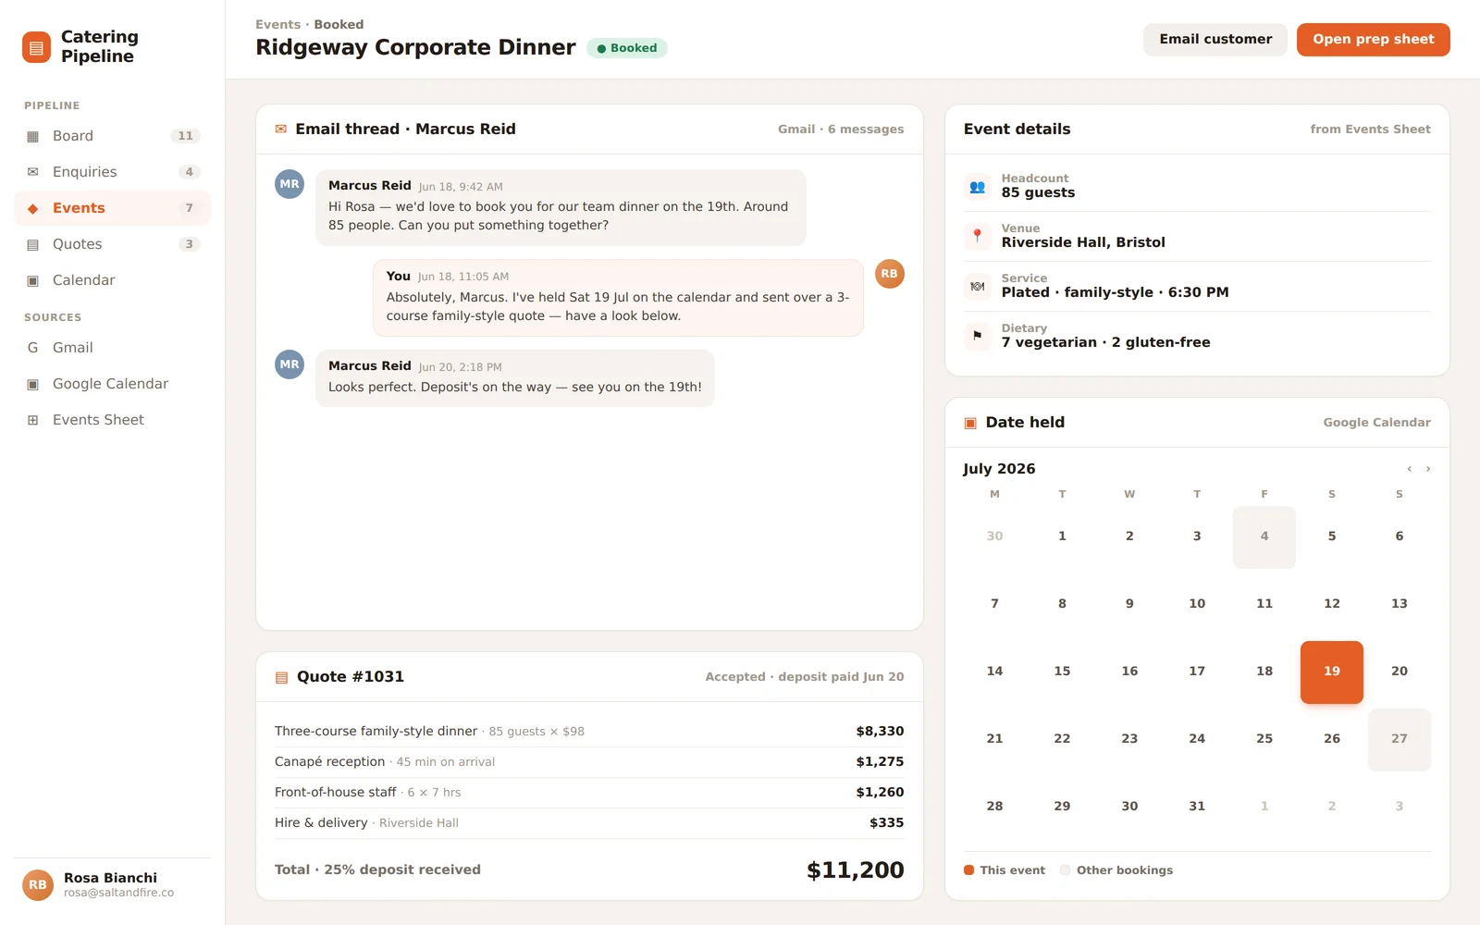Open the Board pipeline view
The image size is (1480, 925).
(112, 136)
